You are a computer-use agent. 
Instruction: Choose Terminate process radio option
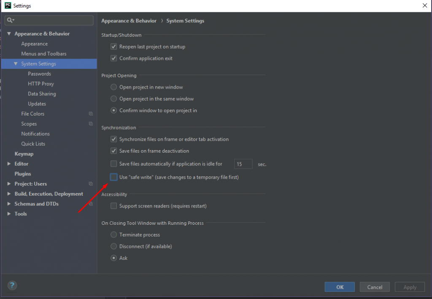pyautogui.click(x=113, y=235)
